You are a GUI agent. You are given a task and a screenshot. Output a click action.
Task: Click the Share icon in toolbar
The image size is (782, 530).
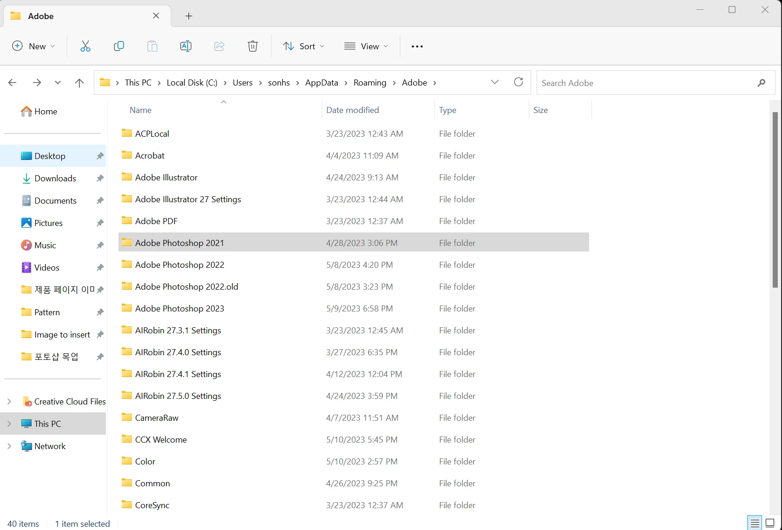[219, 46]
